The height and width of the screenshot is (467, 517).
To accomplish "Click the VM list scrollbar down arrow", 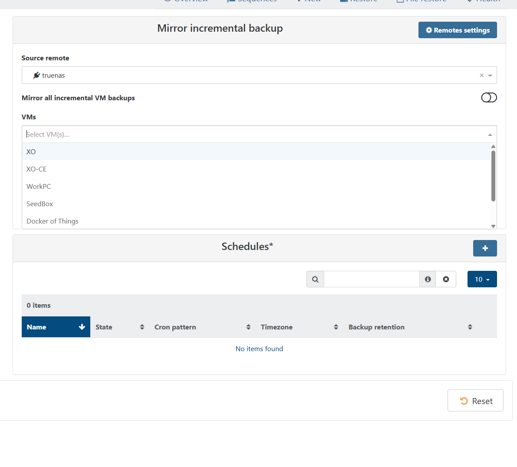I will [x=493, y=226].
